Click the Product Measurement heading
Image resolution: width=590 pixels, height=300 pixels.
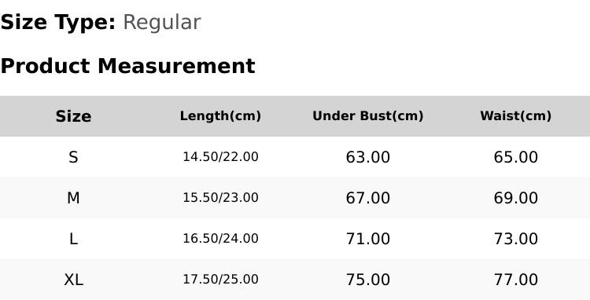128,66
